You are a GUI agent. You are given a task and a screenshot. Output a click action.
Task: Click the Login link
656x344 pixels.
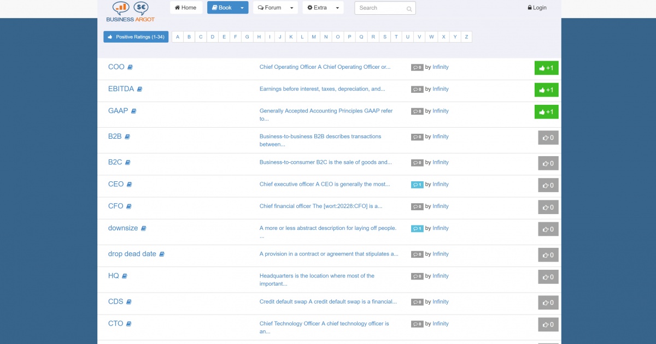[537, 8]
